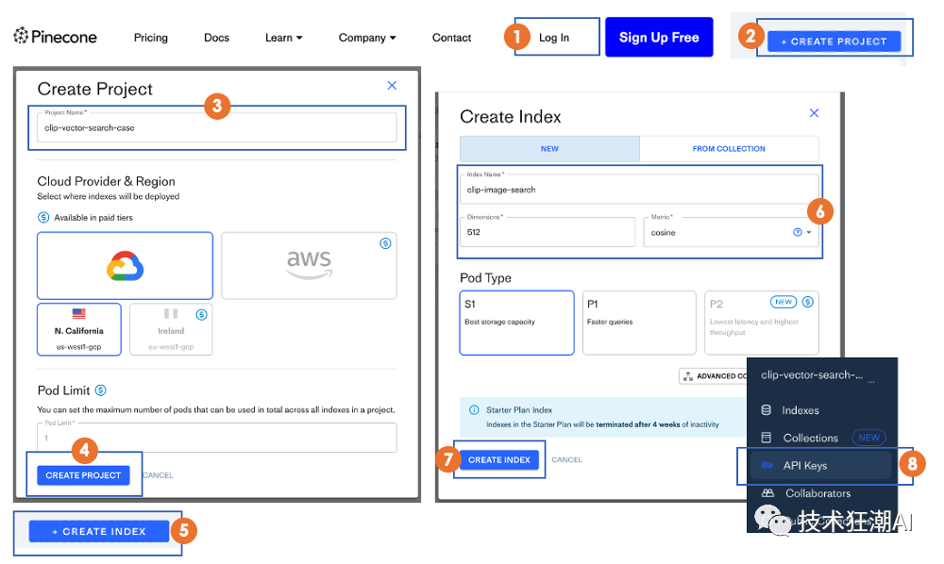Screen dimensions: 944x564
Task: Open the Pricing page
Action: pos(150,38)
